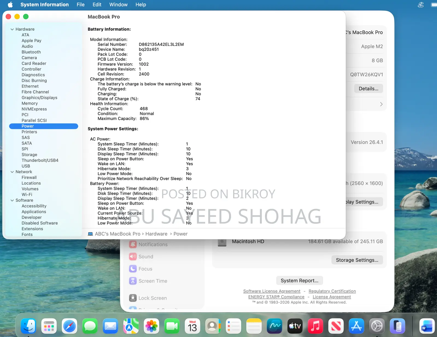The width and height of the screenshot is (437, 337).
Task: Open Calendar showing Wed 13 in dock
Action: coord(192,326)
